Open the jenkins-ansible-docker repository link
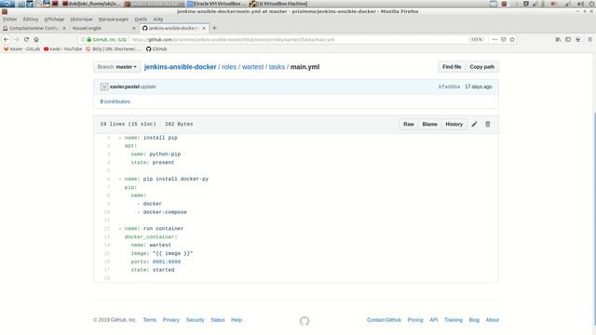Image resolution: width=596 pixels, height=335 pixels. [180, 67]
